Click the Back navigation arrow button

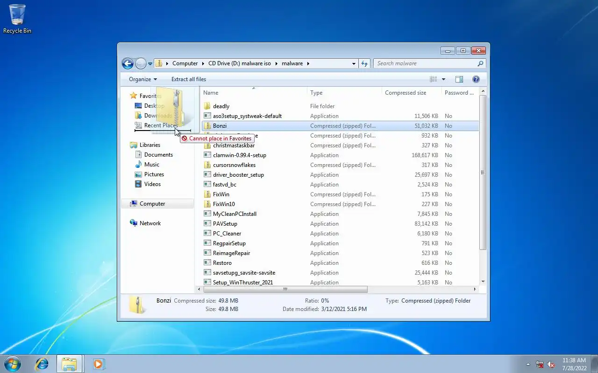(128, 63)
